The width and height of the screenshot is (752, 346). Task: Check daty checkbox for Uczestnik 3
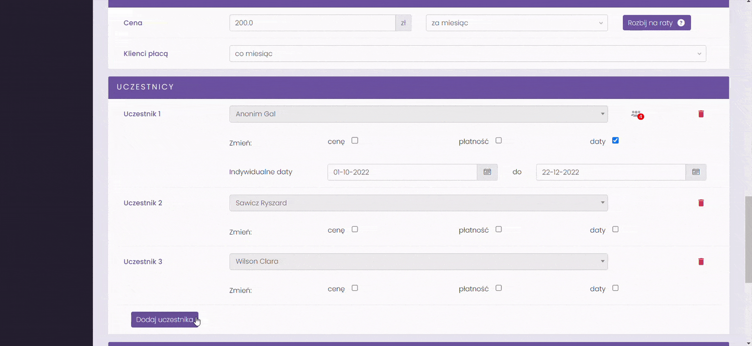point(616,288)
